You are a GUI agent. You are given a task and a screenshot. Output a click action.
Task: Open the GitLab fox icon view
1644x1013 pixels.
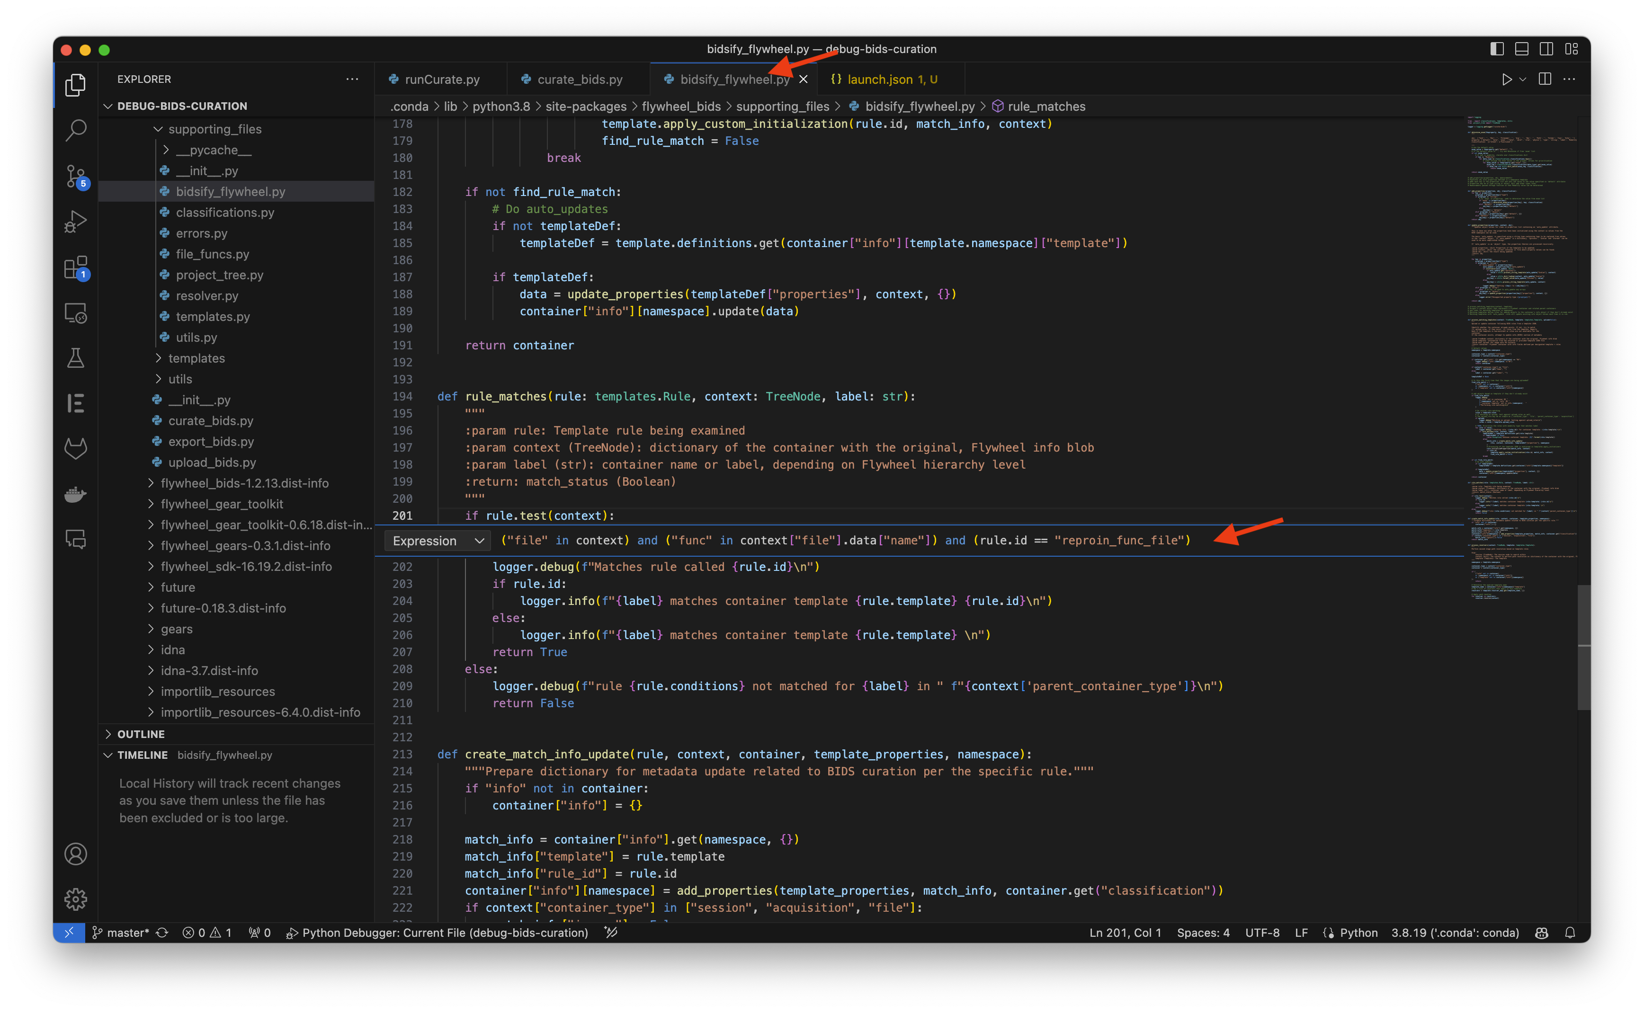(76, 448)
